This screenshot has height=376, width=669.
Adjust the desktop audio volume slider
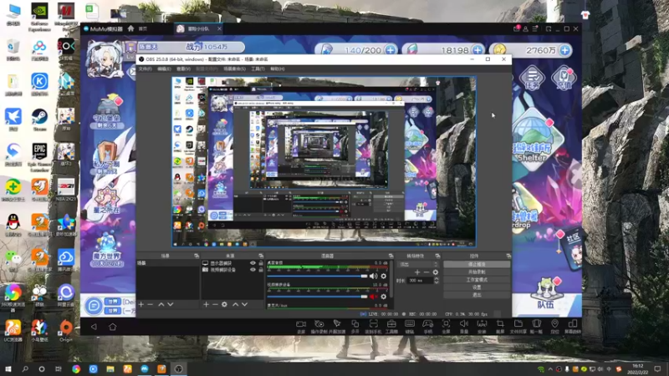[318, 277]
